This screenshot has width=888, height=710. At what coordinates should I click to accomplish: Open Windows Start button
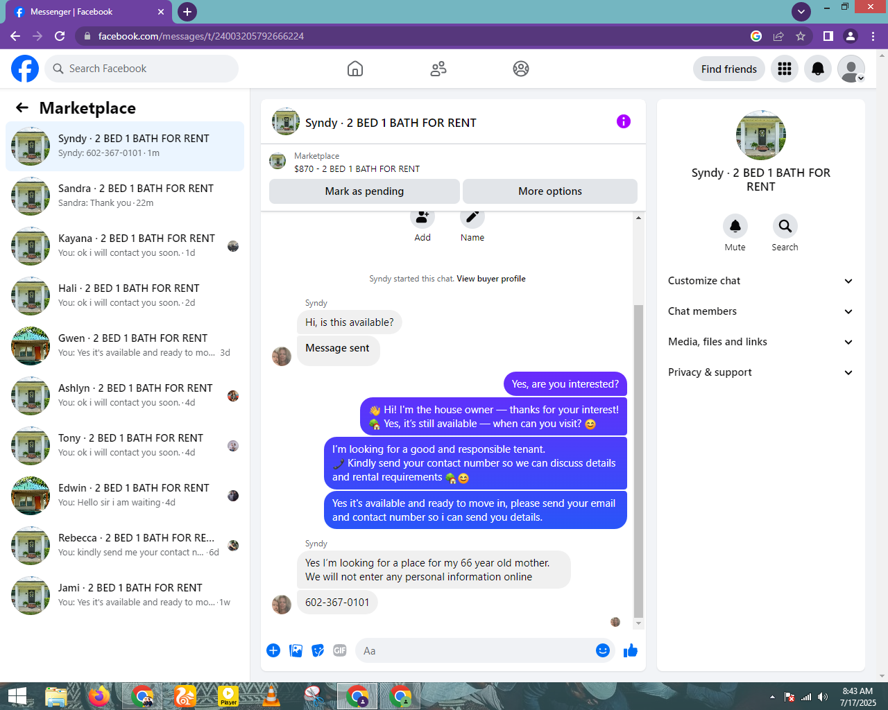point(17,696)
